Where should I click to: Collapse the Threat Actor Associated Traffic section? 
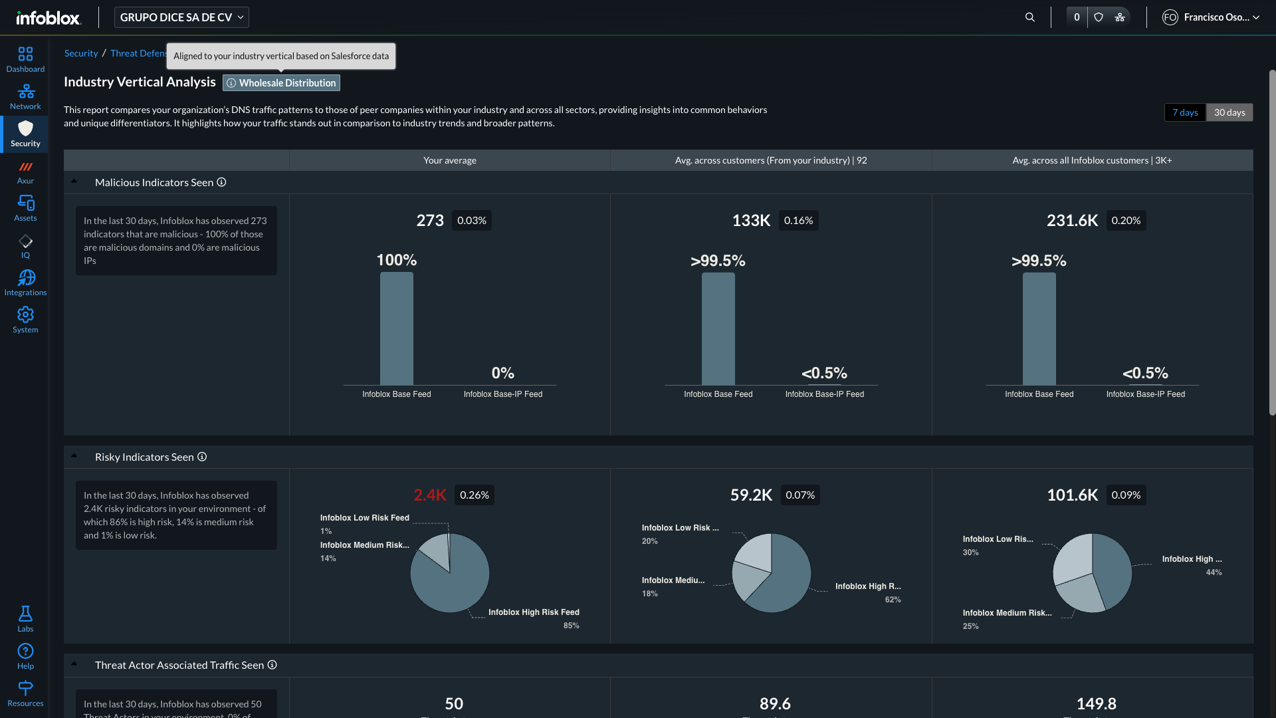click(74, 664)
